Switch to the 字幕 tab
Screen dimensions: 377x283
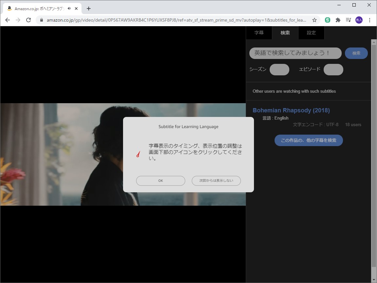click(x=259, y=32)
